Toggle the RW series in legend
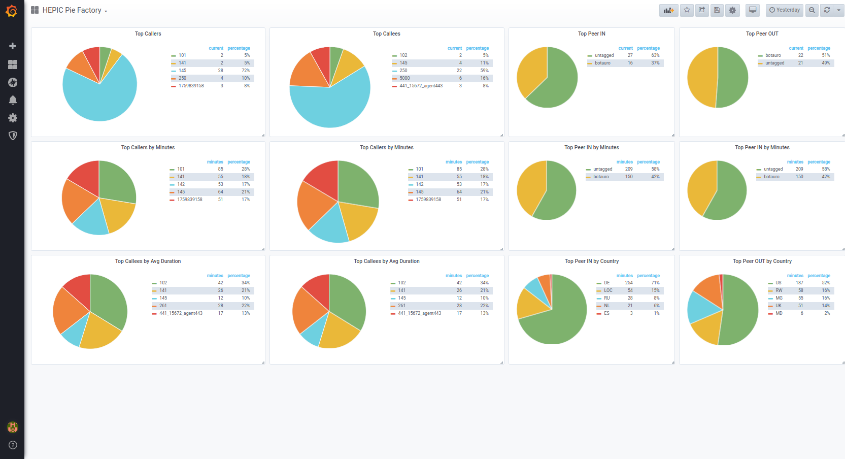The width and height of the screenshot is (845, 459). pos(779,290)
